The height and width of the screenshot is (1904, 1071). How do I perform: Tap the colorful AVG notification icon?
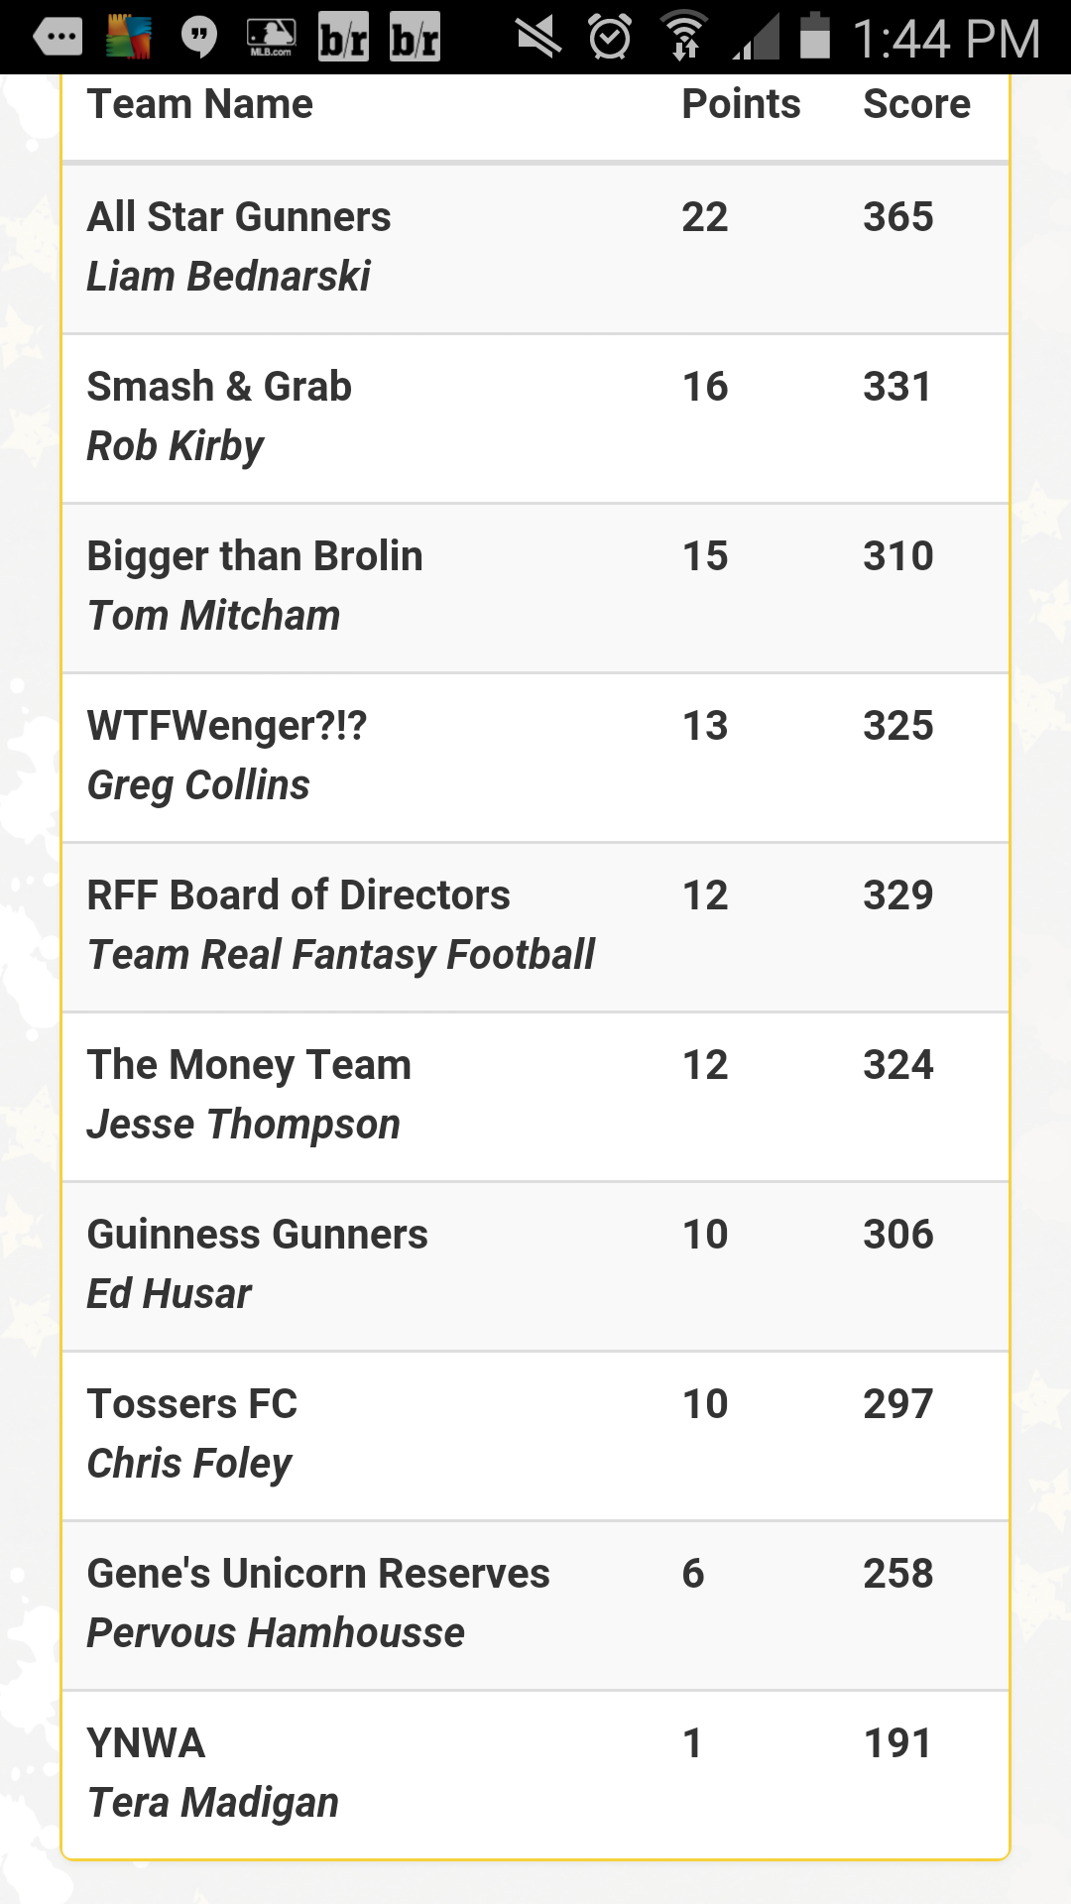click(x=129, y=38)
